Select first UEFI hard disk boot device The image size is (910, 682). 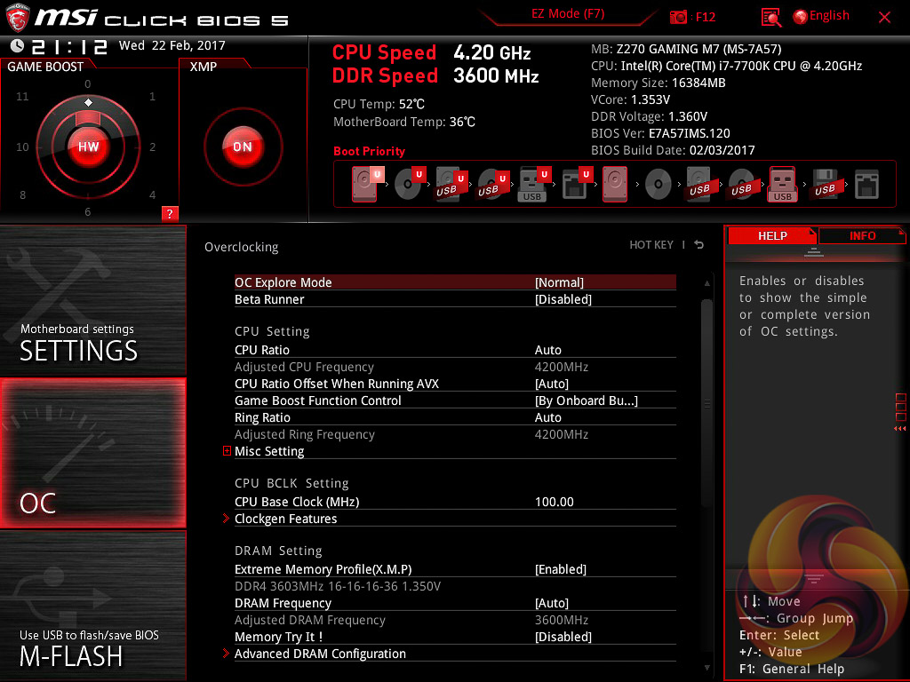click(367, 184)
